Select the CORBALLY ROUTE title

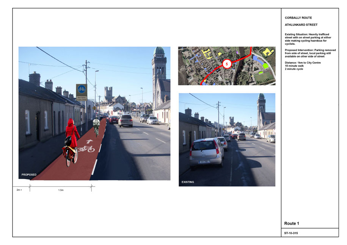[298, 18]
